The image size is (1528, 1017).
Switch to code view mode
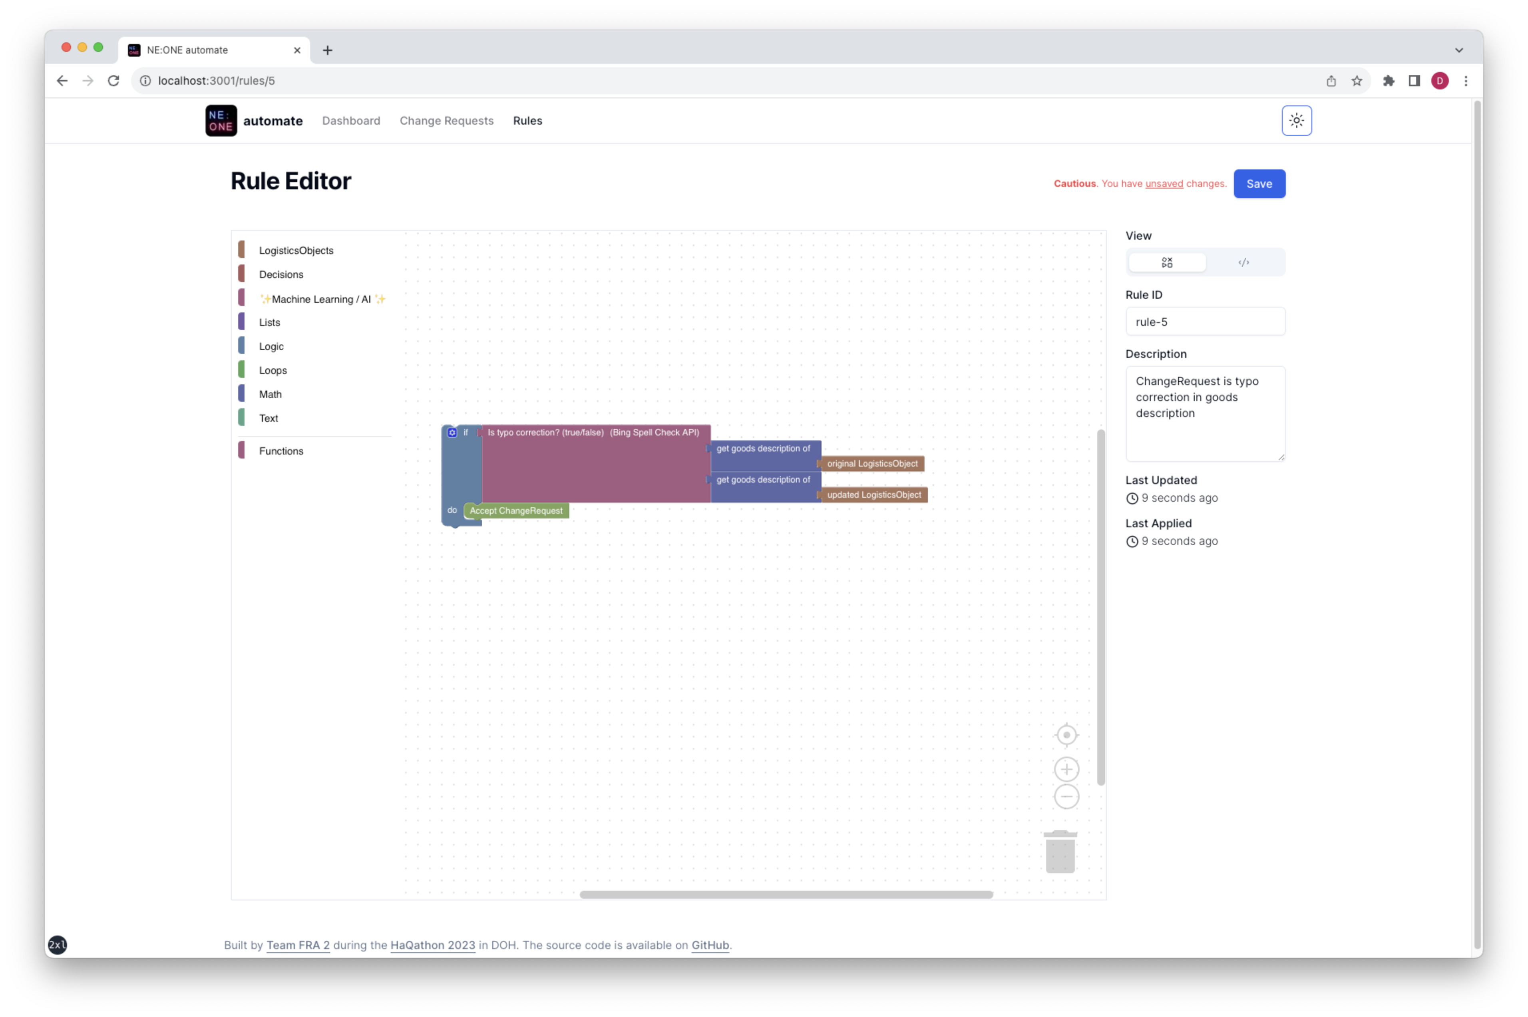point(1243,263)
